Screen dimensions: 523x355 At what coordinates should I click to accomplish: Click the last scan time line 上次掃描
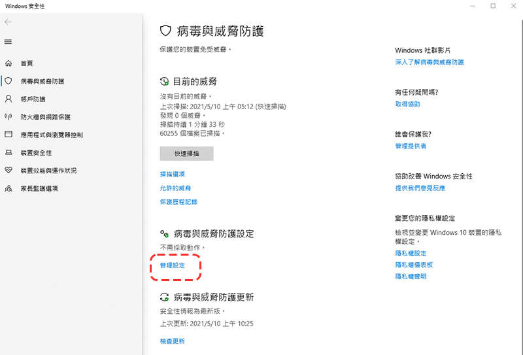pyautogui.click(x=223, y=107)
